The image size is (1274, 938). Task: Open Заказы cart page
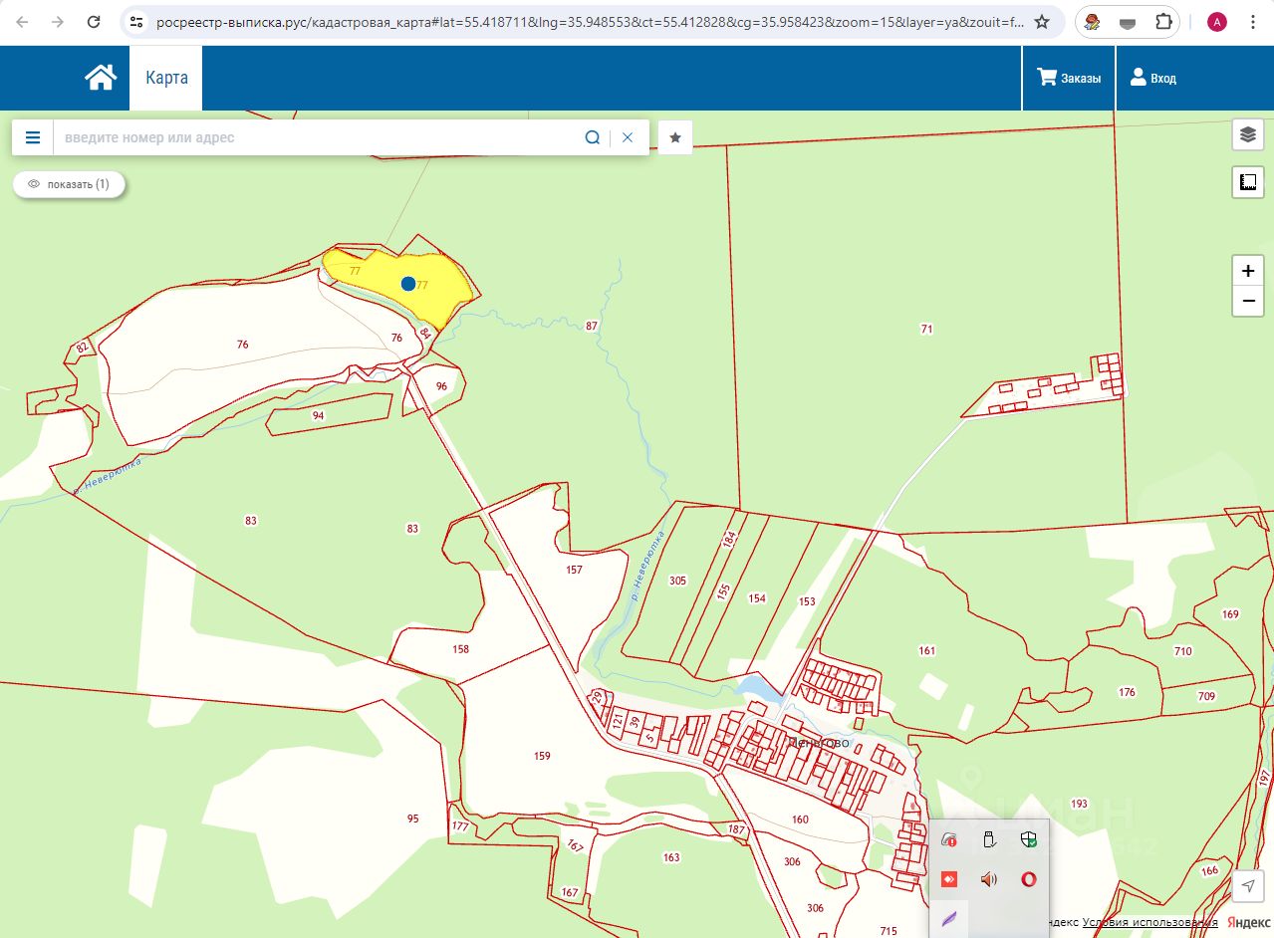coord(1069,78)
